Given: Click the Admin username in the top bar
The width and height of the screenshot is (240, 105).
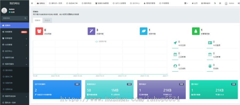Looking at the screenshot, I should tap(231, 3).
